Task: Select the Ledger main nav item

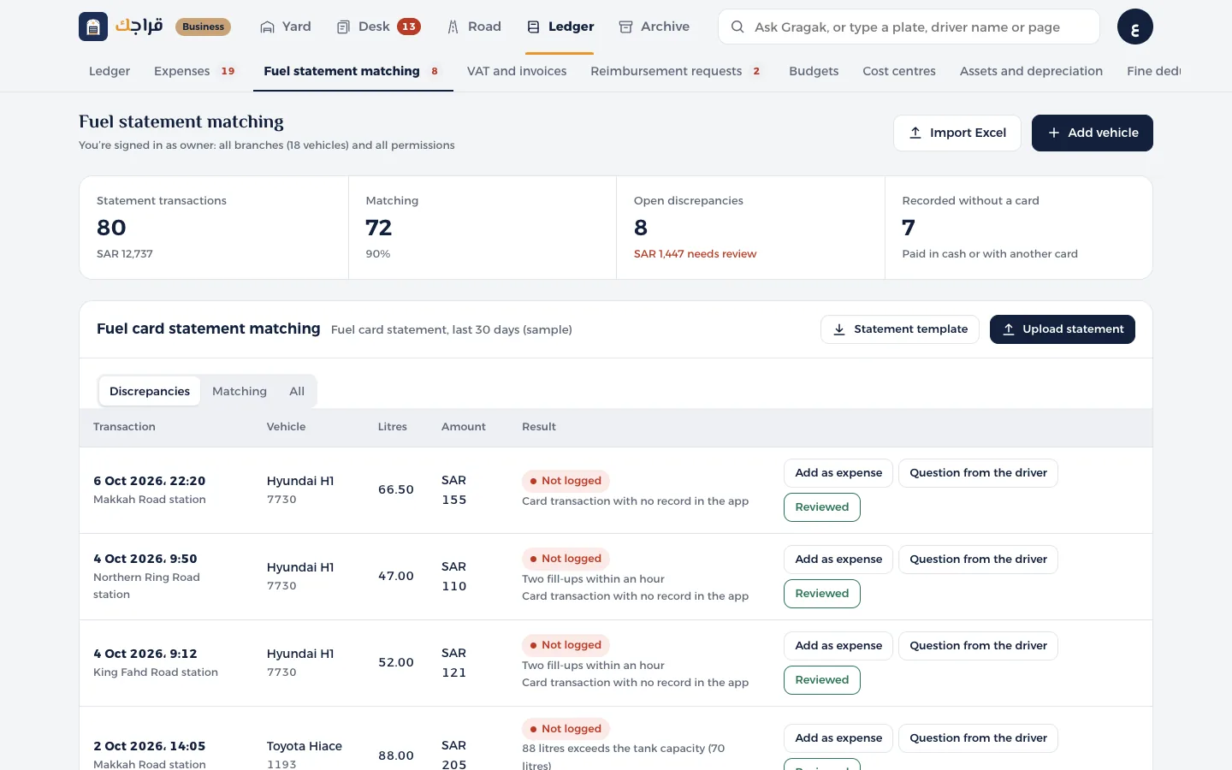Action: pyautogui.click(x=560, y=27)
